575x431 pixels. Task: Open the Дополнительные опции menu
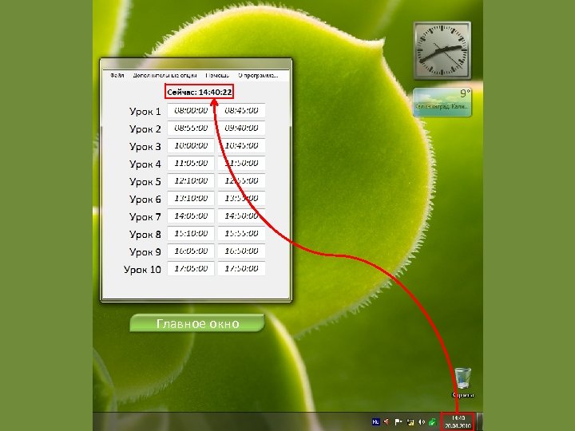click(x=165, y=75)
